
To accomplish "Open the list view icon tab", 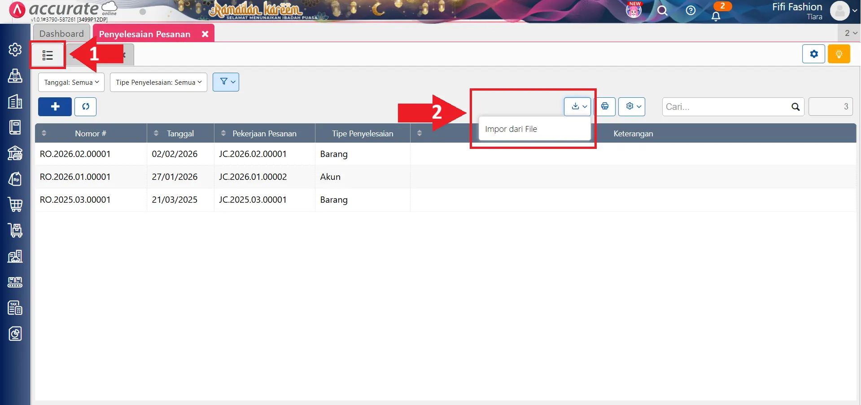I will [x=48, y=55].
